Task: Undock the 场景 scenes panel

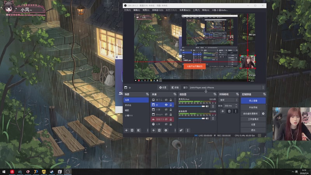Action: [x=147, y=94]
